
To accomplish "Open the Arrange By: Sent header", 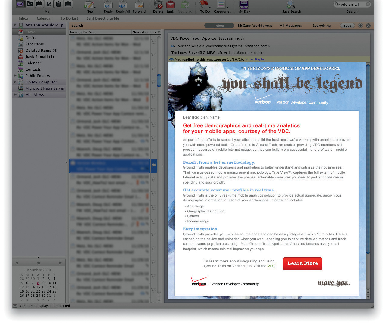I will point(100,32).
